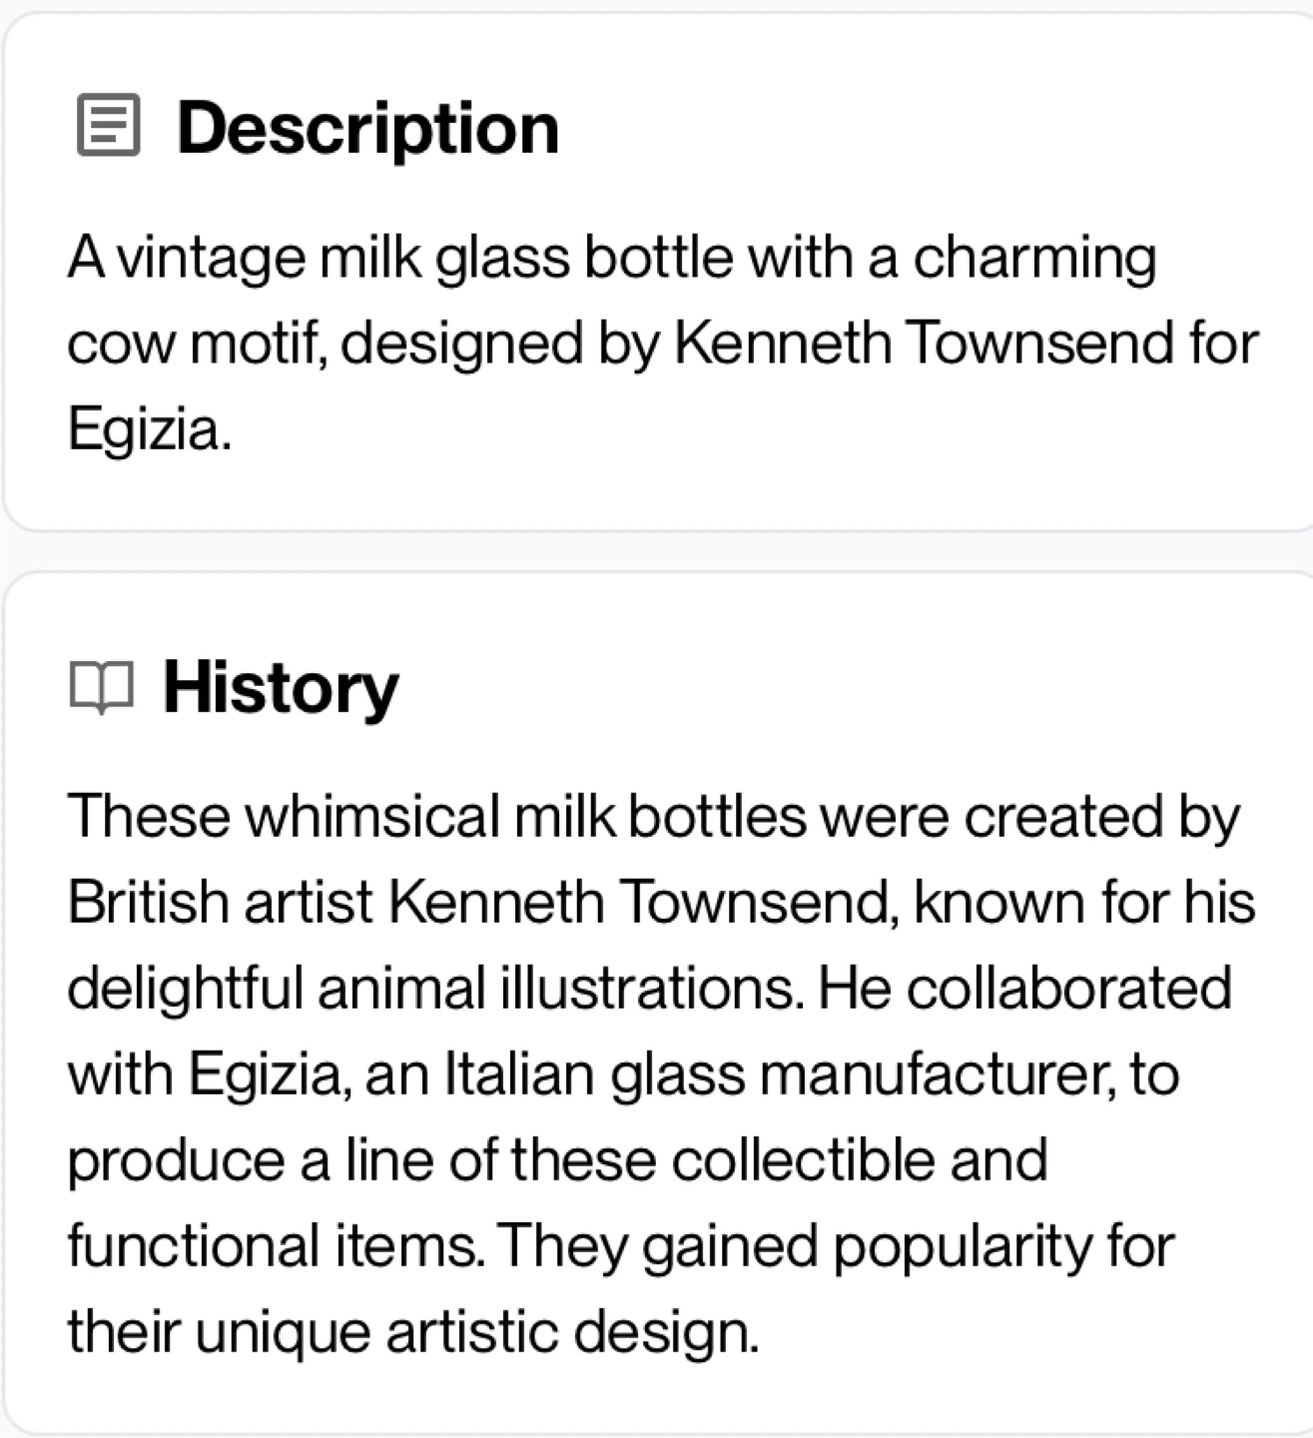1313x1438 pixels.
Task: Click the History open book icon
Action: coord(101,686)
